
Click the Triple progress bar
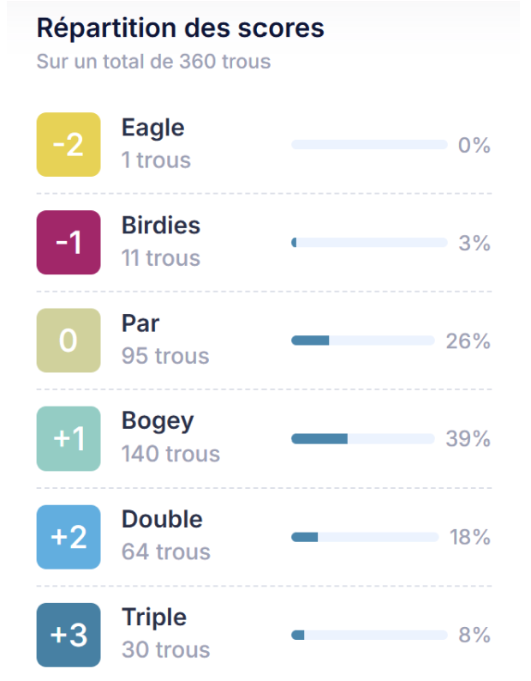[369, 635]
